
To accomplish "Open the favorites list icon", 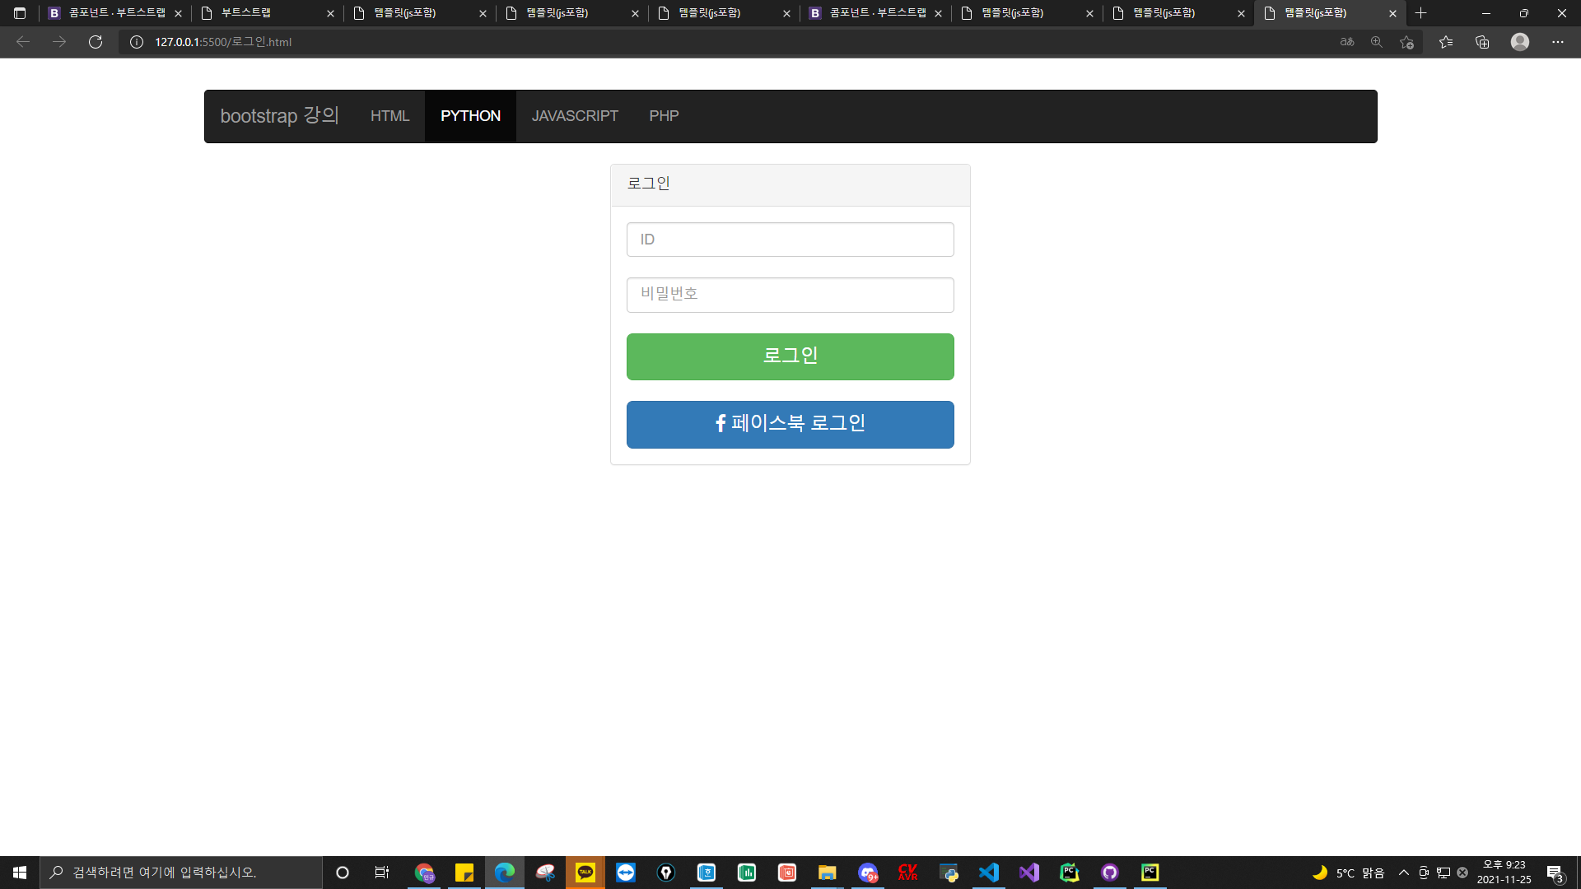I will point(1446,42).
